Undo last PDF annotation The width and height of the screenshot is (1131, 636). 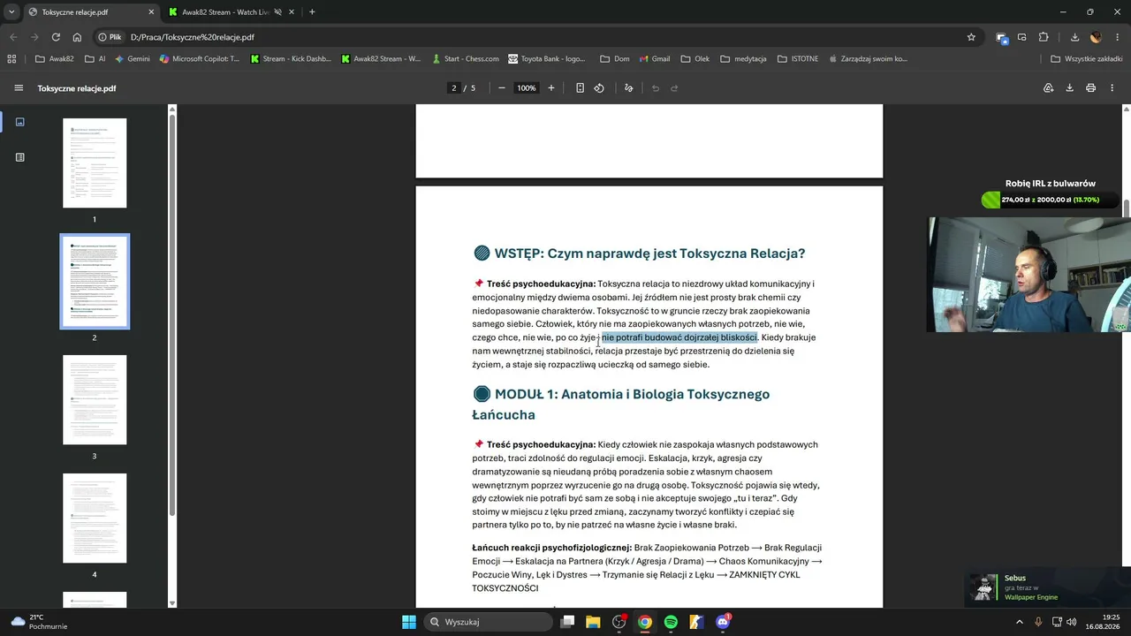coord(656,88)
